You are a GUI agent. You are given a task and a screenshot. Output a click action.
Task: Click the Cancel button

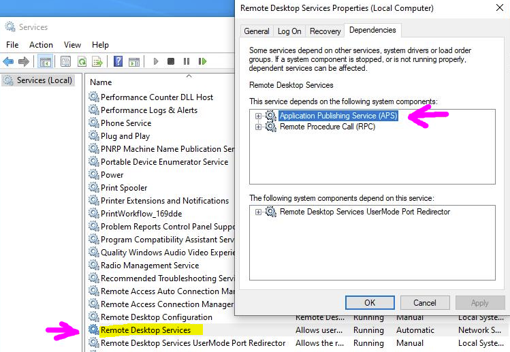(x=425, y=303)
